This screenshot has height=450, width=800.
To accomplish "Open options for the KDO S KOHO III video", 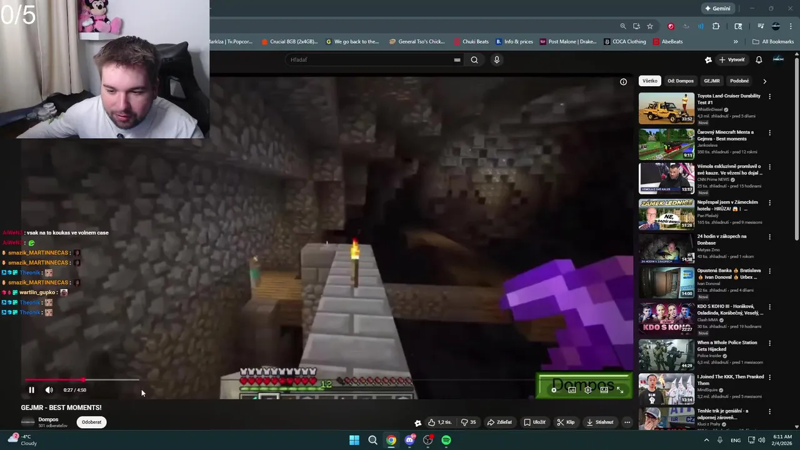I will pyautogui.click(x=769, y=307).
